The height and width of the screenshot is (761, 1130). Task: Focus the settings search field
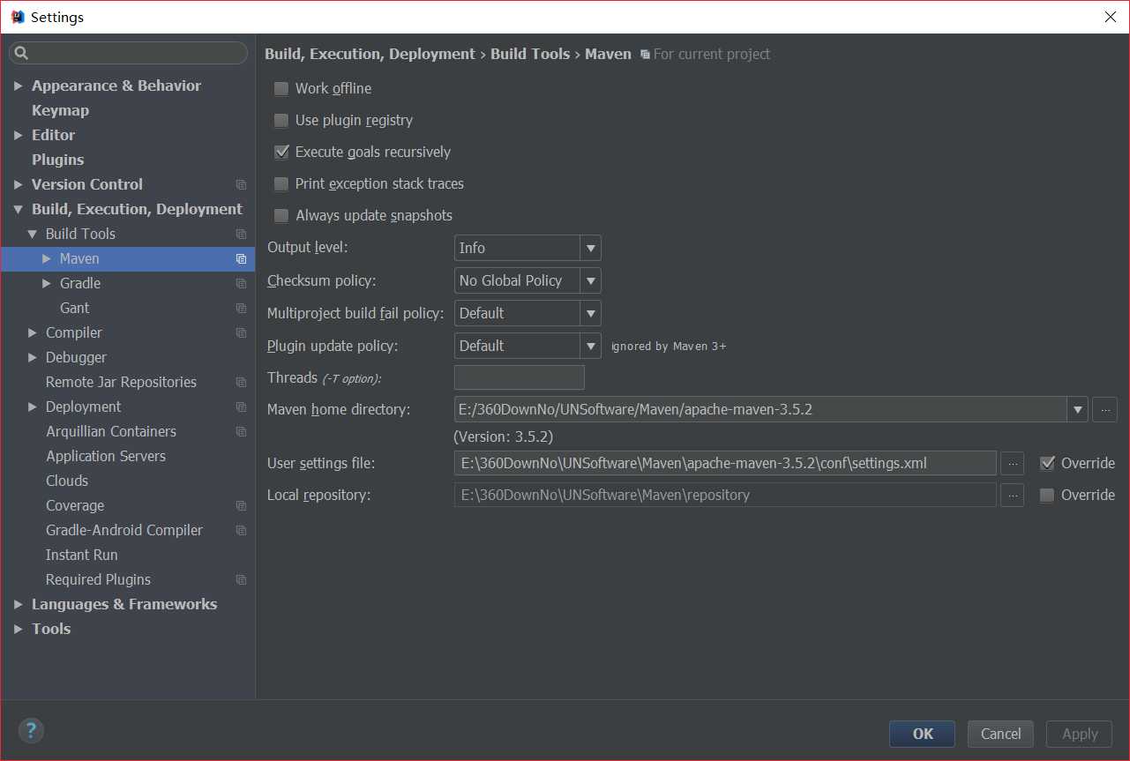tap(128, 53)
